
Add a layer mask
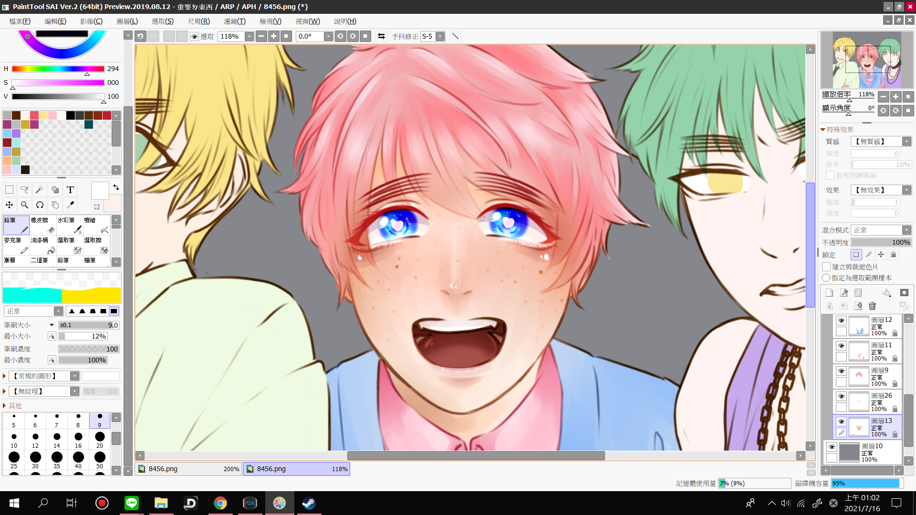click(x=904, y=293)
